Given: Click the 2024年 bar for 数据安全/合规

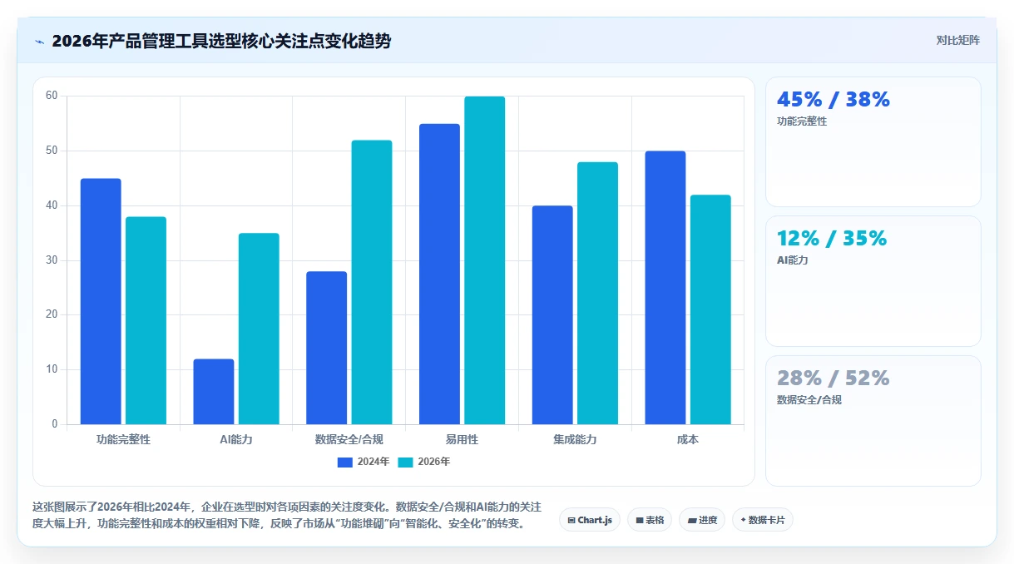Looking at the screenshot, I should coord(326,348).
